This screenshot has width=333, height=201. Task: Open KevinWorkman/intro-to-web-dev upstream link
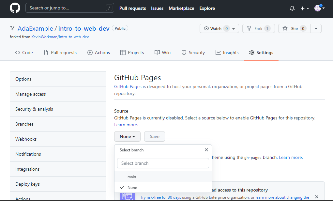coord(60,37)
